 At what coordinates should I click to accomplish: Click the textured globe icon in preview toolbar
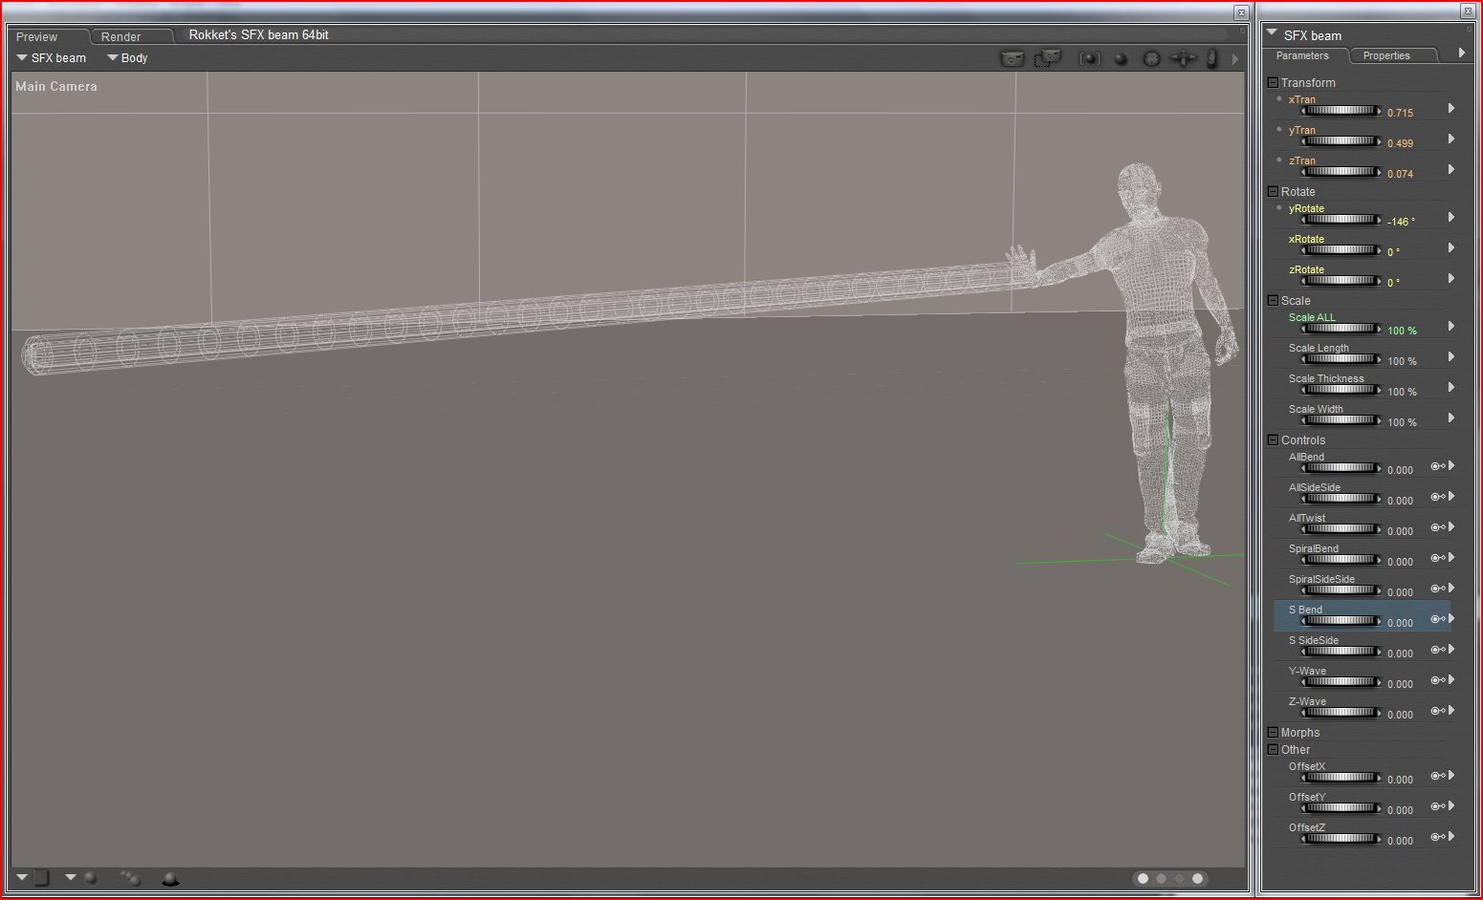[x=1152, y=59]
